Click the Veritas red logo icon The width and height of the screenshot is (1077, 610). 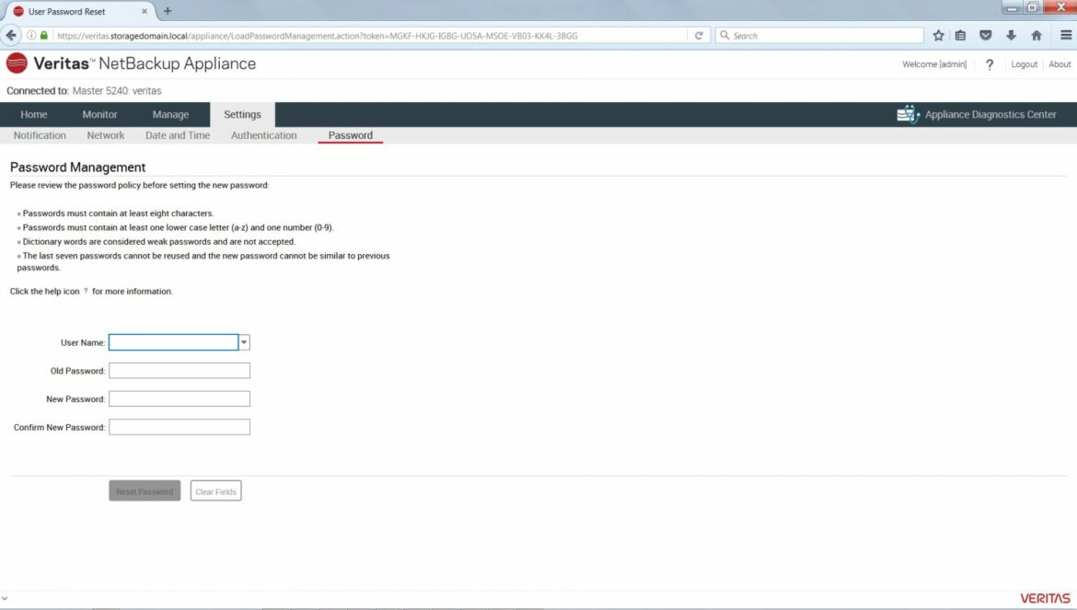(17, 63)
